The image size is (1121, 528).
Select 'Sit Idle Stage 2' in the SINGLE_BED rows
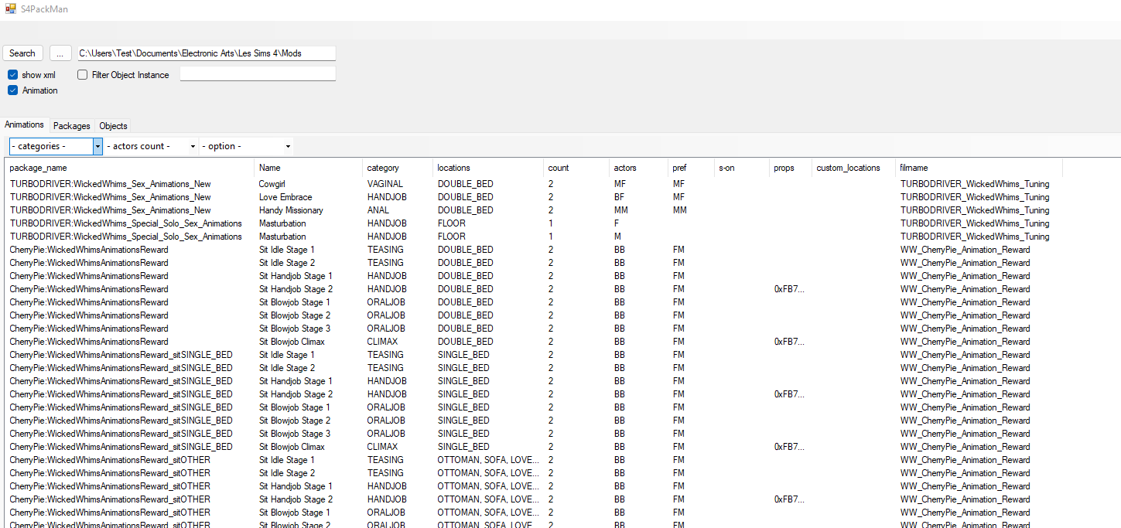pos(287,368)
